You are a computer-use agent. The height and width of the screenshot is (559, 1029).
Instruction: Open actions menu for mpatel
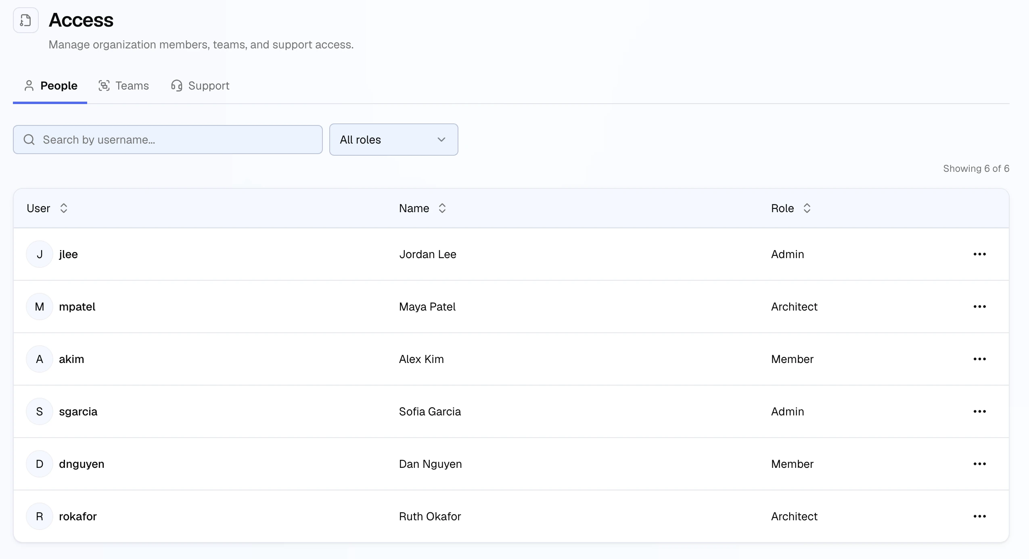[979, 307]
